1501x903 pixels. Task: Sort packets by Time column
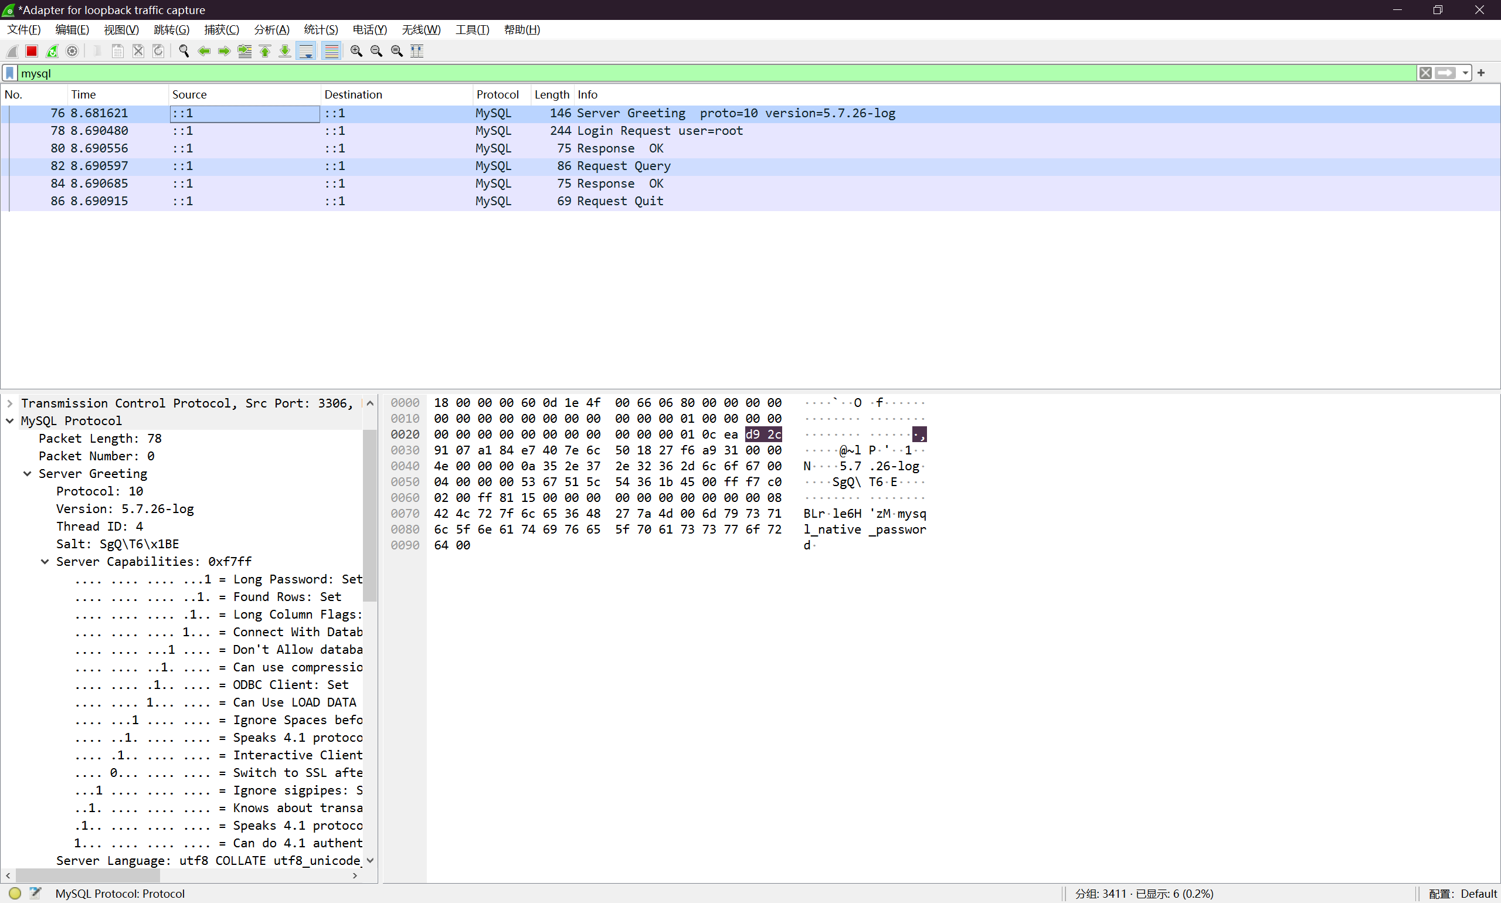coord(117,94)
